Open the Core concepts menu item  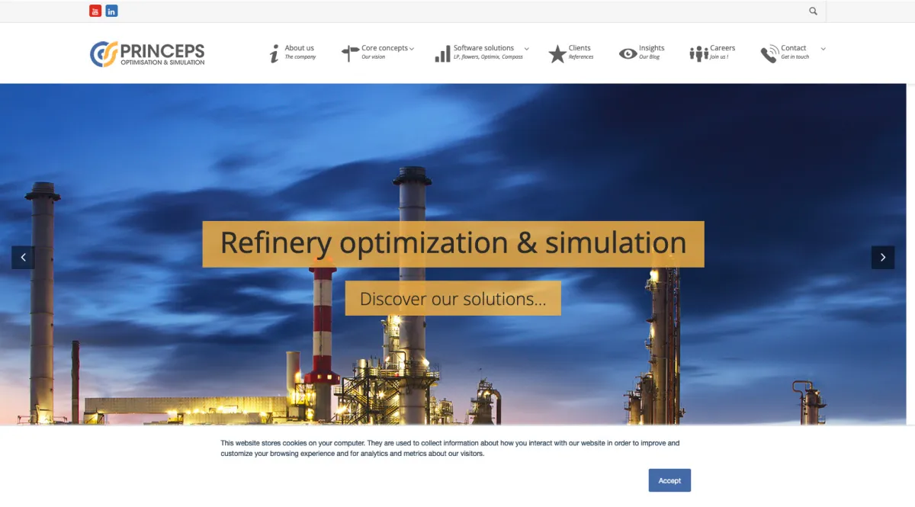click(x=385, y=48)
